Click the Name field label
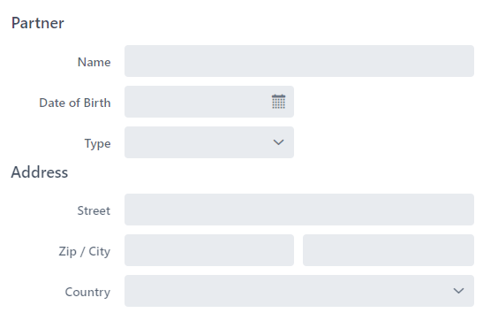The width and height of the screenshot is (498, 328). coord(94,62)
